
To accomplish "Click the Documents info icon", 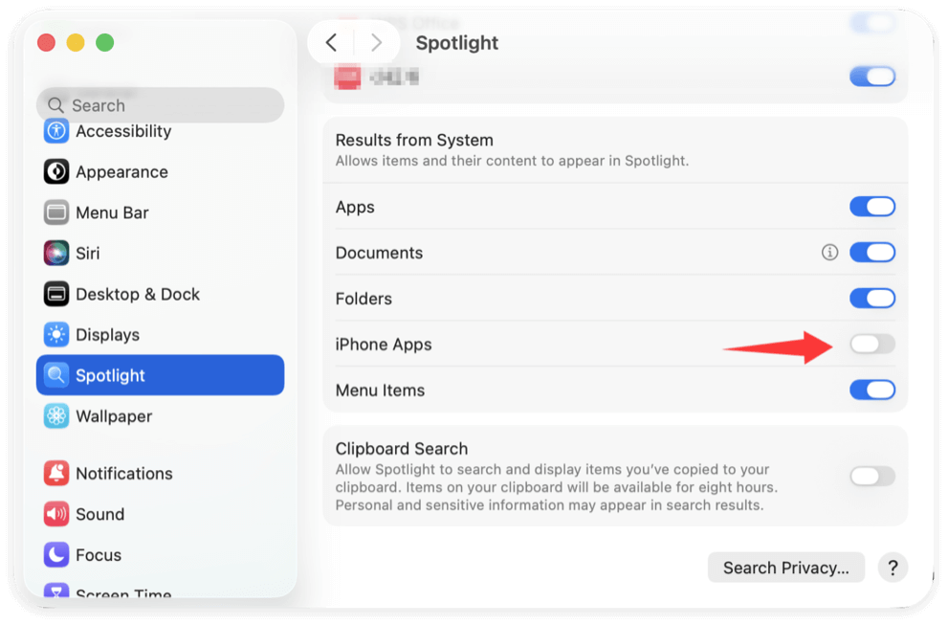I will (828, 252).
